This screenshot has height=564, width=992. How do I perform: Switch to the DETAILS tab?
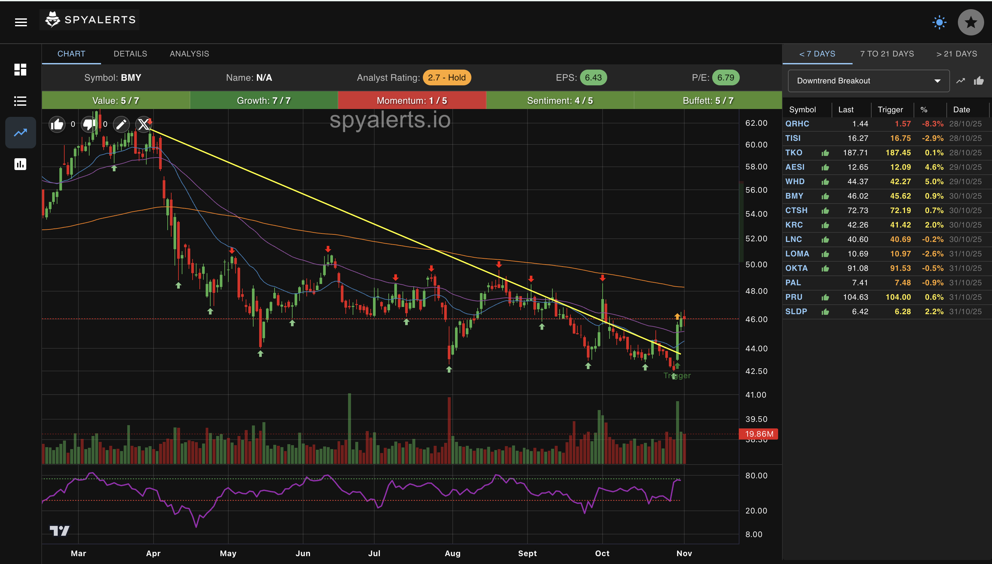(130, 54)
